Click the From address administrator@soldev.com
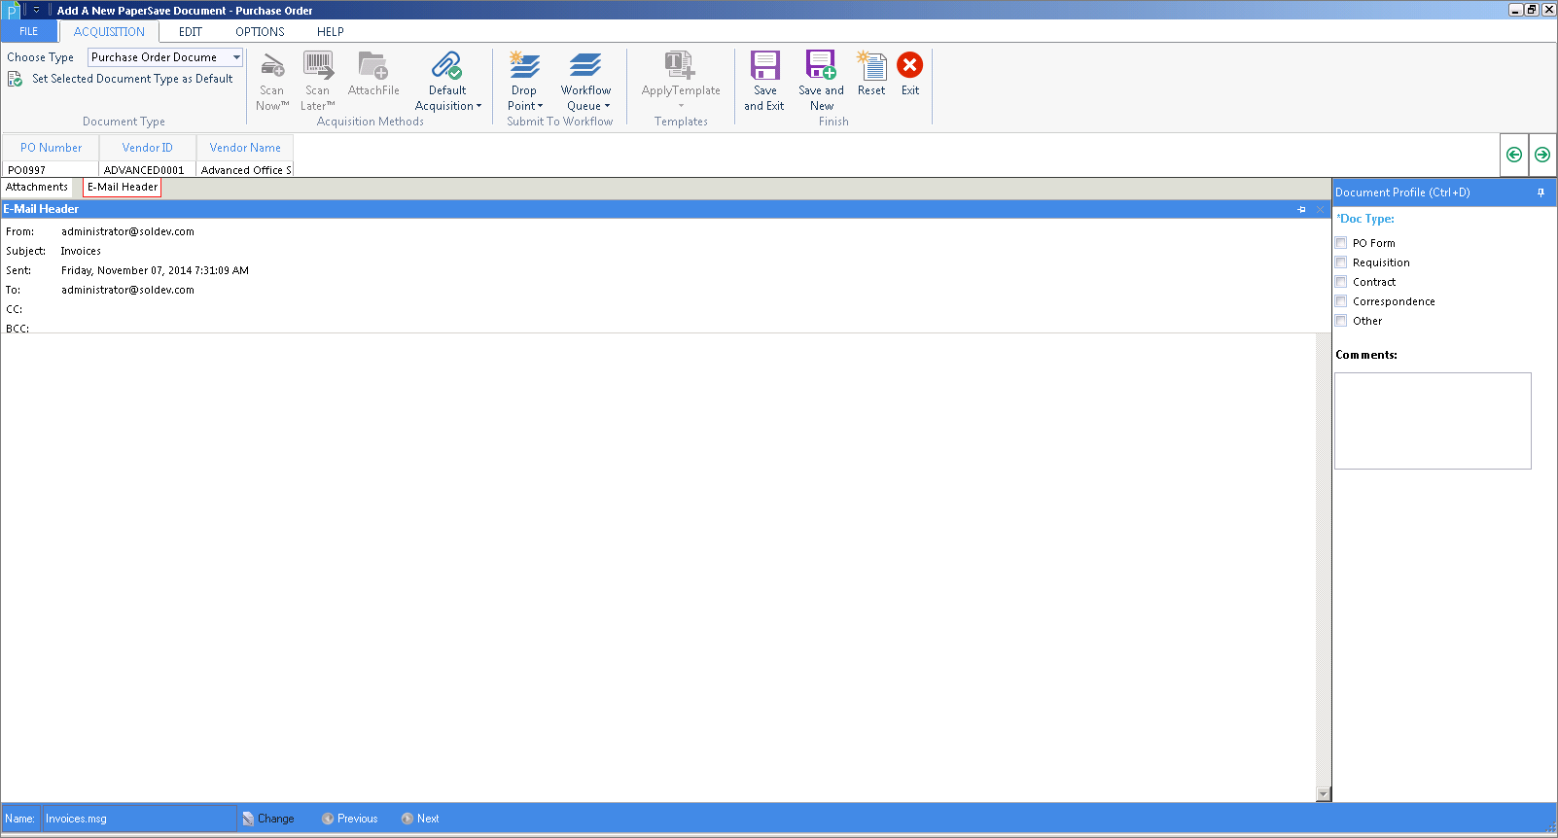This screenshot has height=838, width=1558. (x=127, y=231)
